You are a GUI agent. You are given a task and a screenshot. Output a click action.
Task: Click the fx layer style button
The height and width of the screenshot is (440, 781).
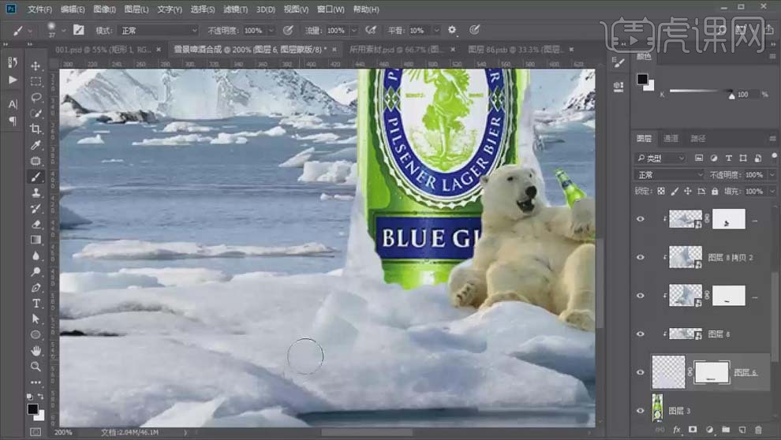(677, 431)
